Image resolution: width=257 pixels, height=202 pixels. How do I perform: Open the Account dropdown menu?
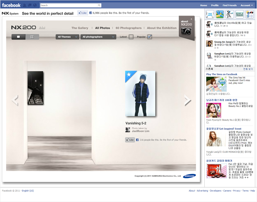coord(246,5)
